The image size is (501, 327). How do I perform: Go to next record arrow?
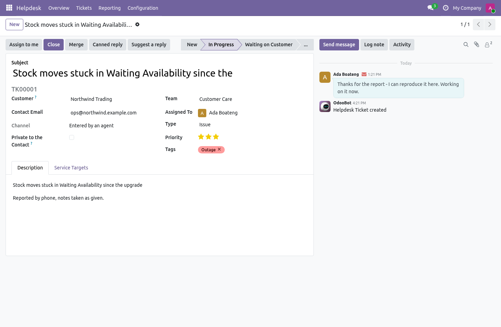490,24
